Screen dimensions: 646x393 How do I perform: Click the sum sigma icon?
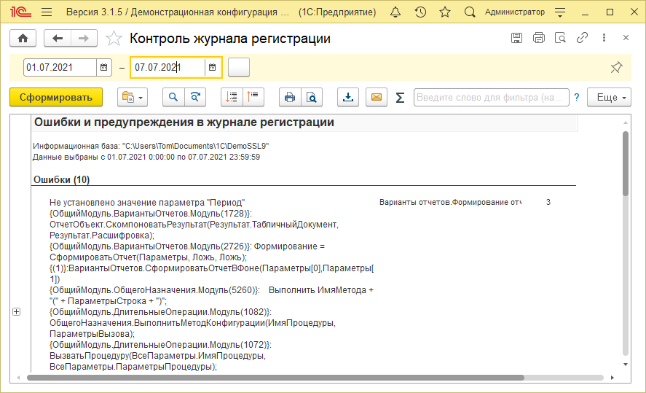pyautogui.click(x=400, y=98)
